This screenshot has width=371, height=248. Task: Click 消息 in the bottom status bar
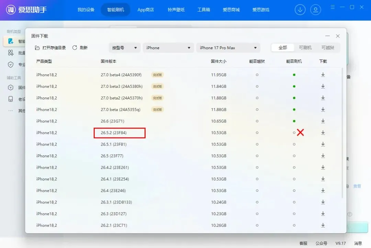pos(358,243)
